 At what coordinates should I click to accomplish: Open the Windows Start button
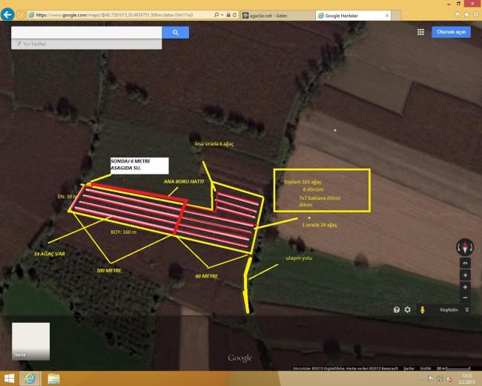point(9,379)
